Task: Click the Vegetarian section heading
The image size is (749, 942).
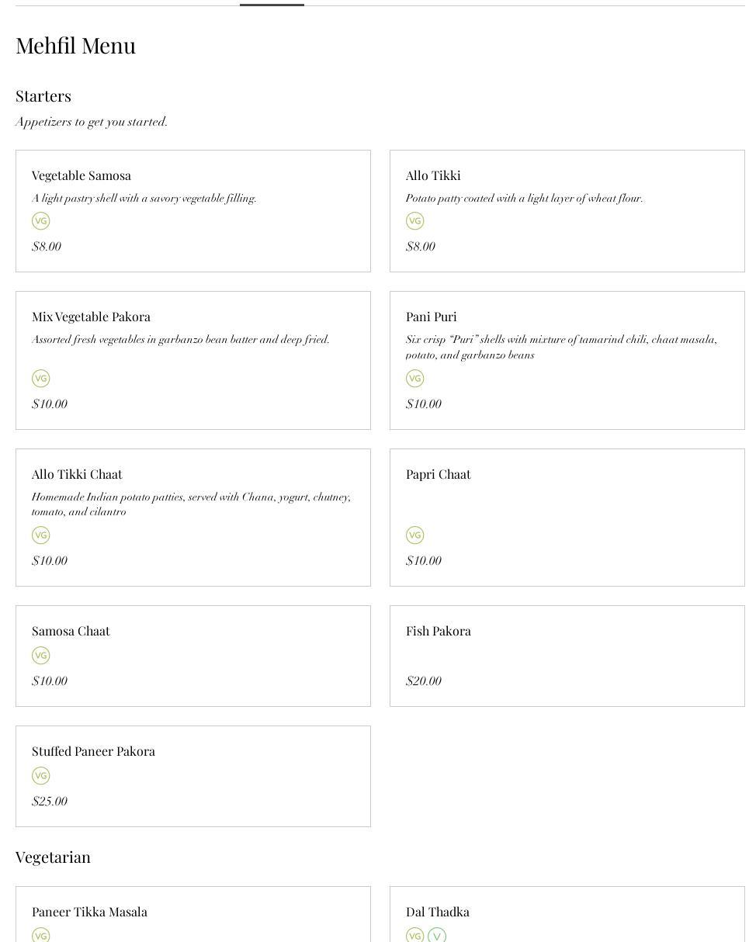Action: (x=53, y=857)
